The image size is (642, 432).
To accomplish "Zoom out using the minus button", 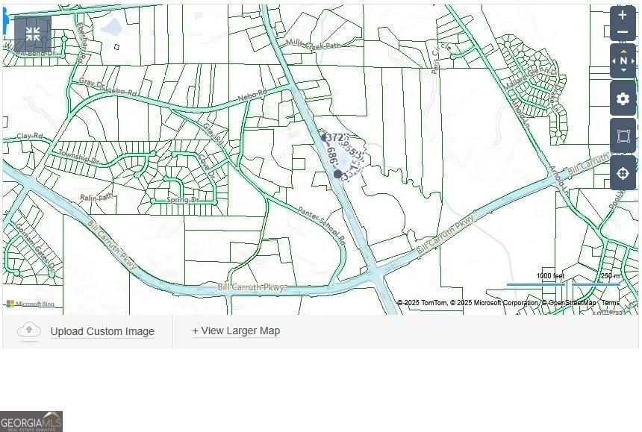I will point(623,32).
